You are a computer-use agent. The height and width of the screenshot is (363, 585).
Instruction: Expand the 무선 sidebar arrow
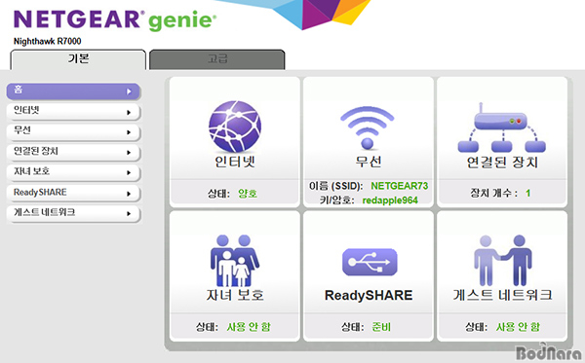(x=129, y=132)
